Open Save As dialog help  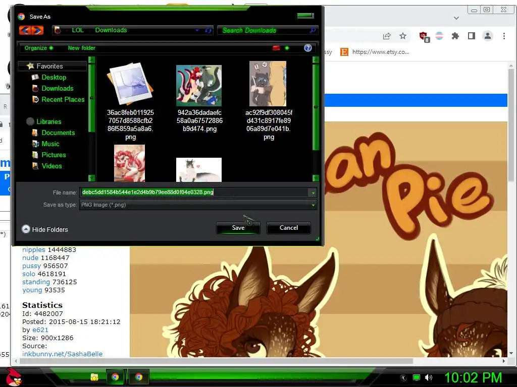pyautogui.click(x=307, y=48)
